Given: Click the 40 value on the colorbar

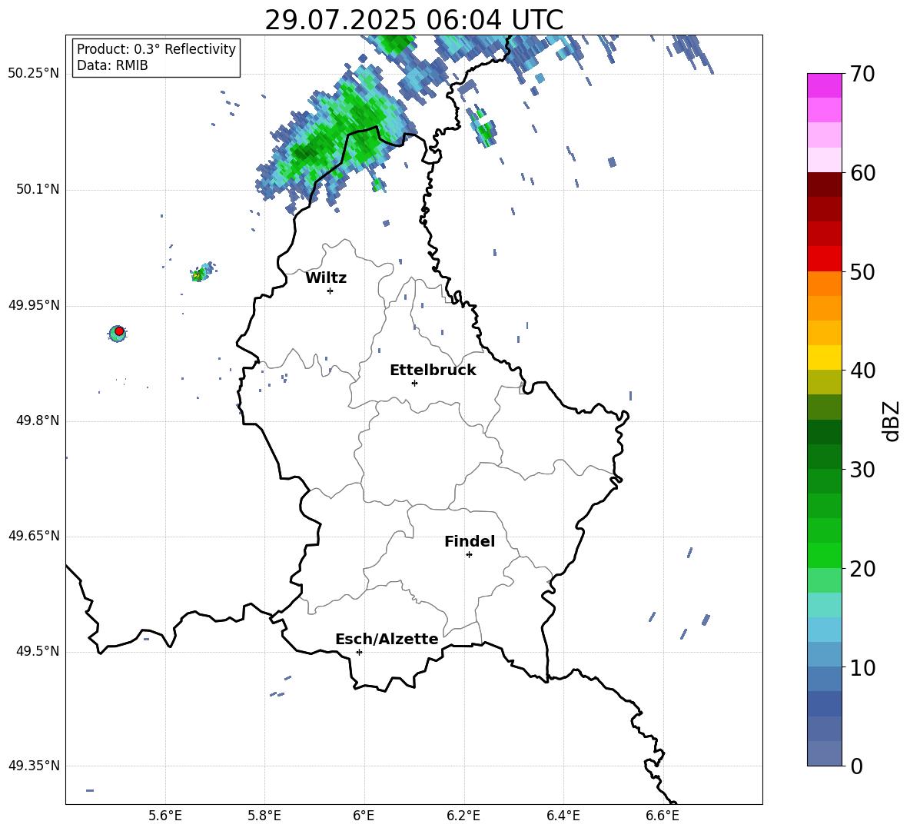Looking at the screenshot, I should 862,371.
